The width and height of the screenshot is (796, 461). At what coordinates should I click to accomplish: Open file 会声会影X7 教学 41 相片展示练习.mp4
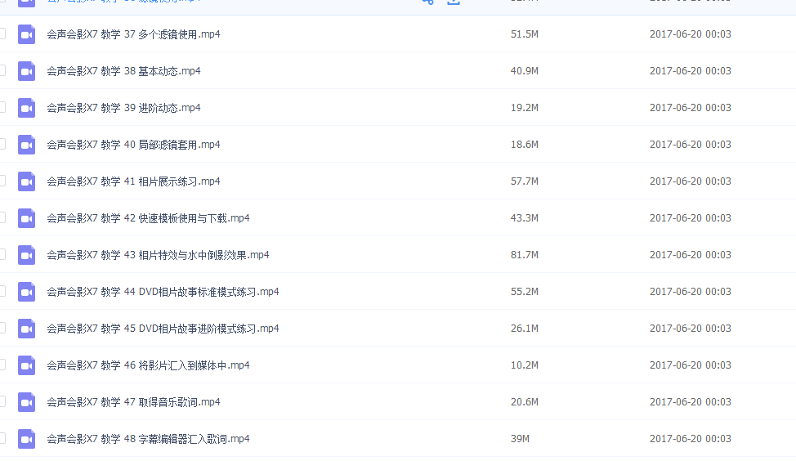point(133,181)
